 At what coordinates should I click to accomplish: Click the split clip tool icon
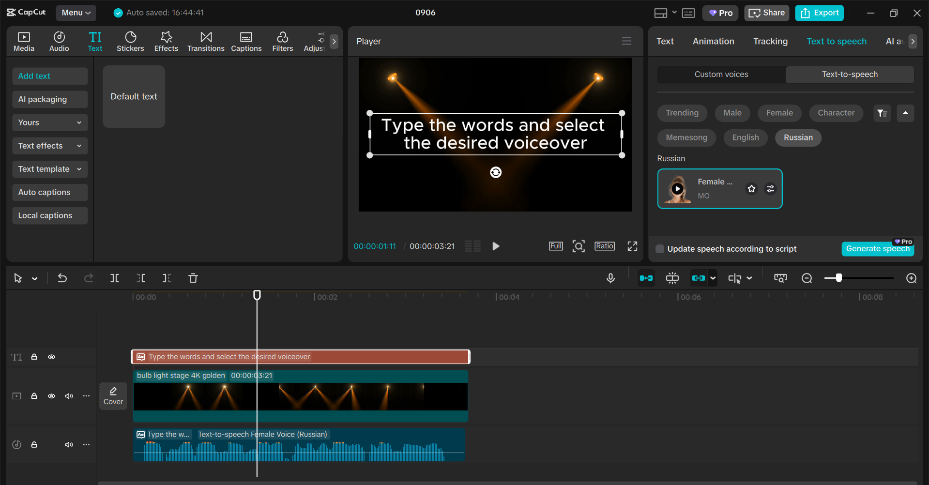click(x=115, y=278)
